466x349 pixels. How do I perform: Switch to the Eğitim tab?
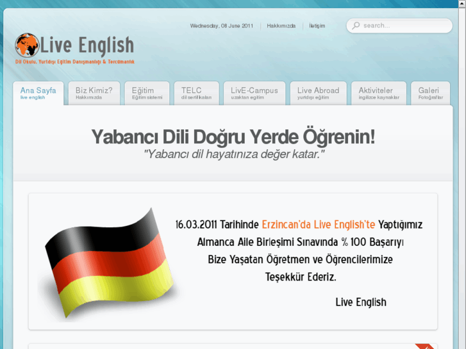[147, 93]
